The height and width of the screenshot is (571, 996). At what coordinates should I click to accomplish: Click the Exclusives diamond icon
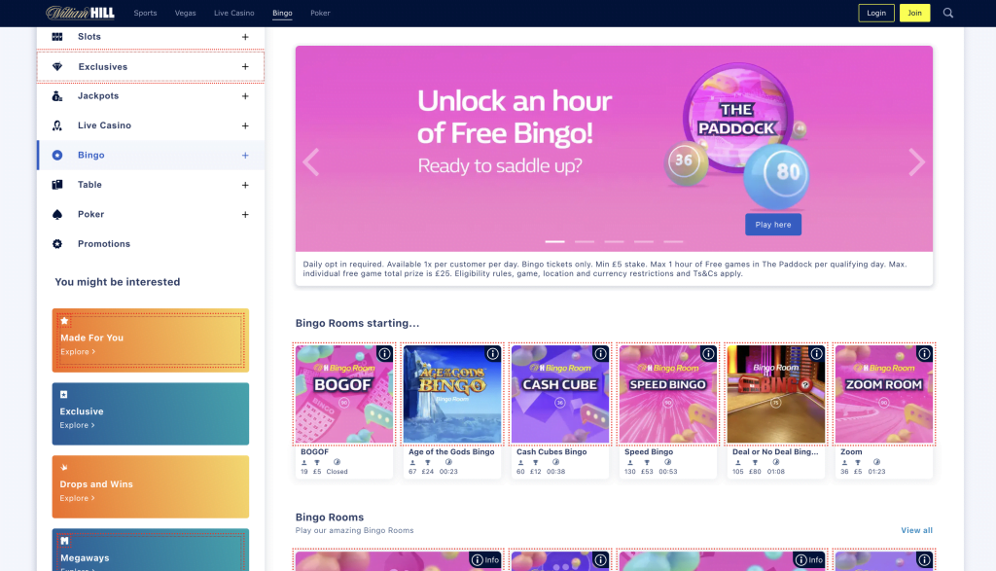point(57,67)
